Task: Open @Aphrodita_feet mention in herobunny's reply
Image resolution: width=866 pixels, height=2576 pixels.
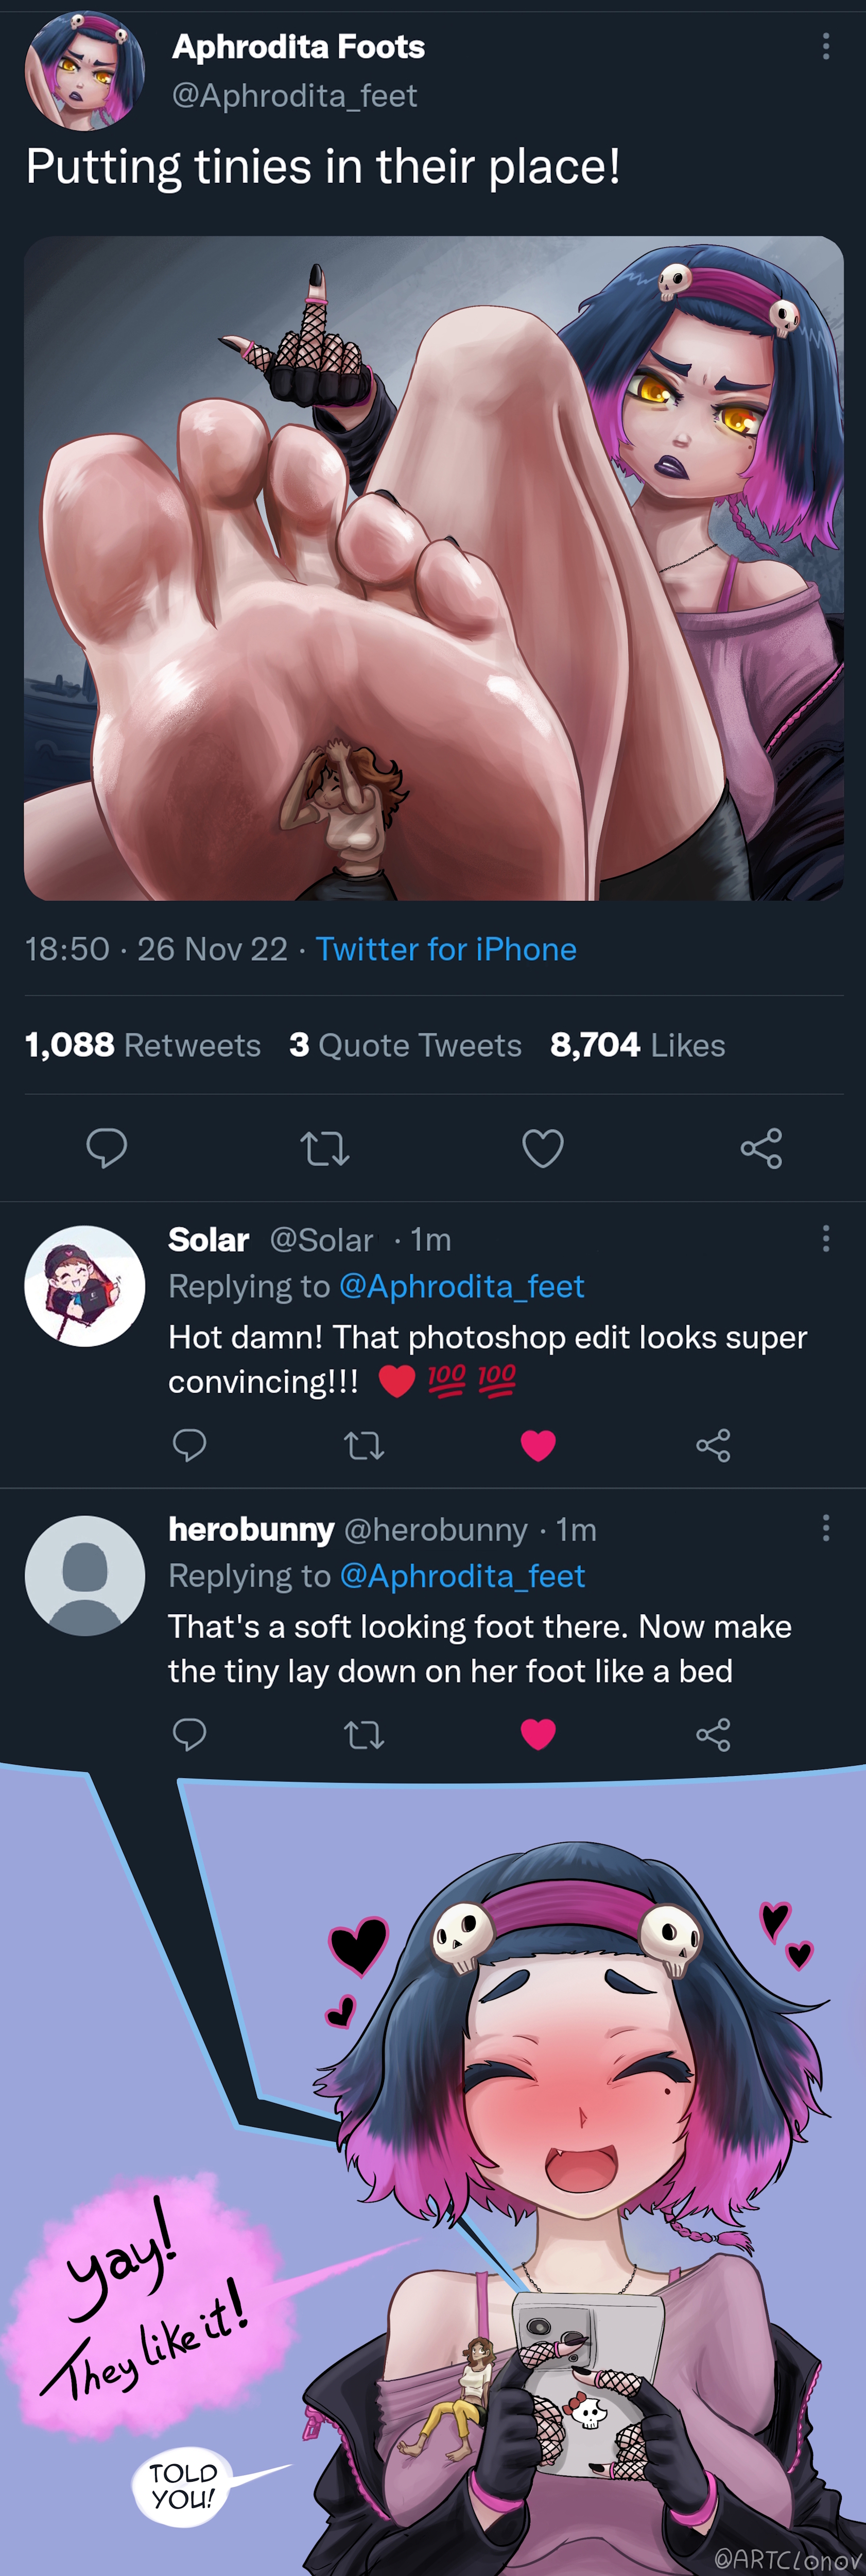Action: coord(462,1576)
